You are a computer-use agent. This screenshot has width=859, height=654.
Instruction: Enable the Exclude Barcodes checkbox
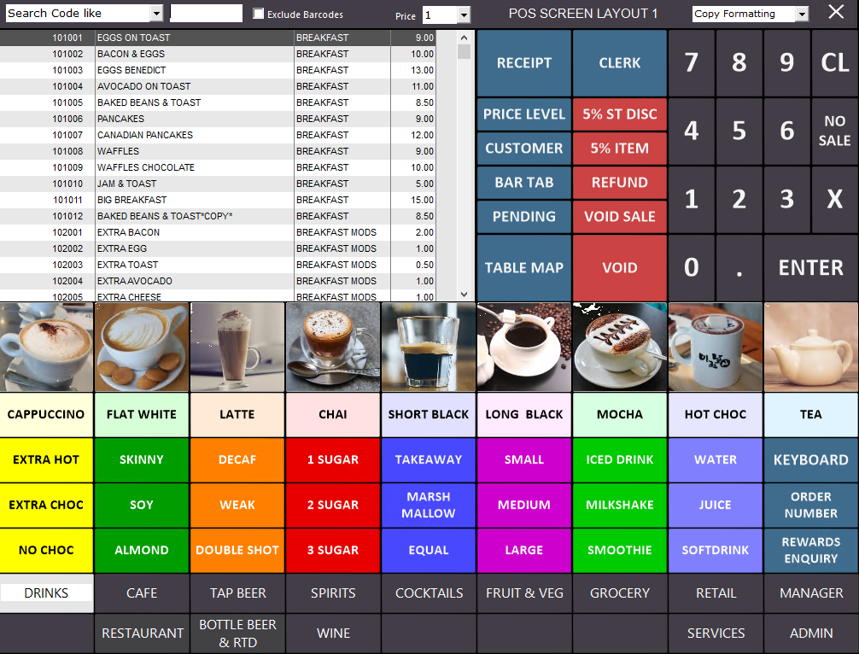[x=259, y=15]
